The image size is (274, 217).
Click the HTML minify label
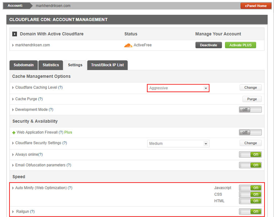tap(219, 201)
